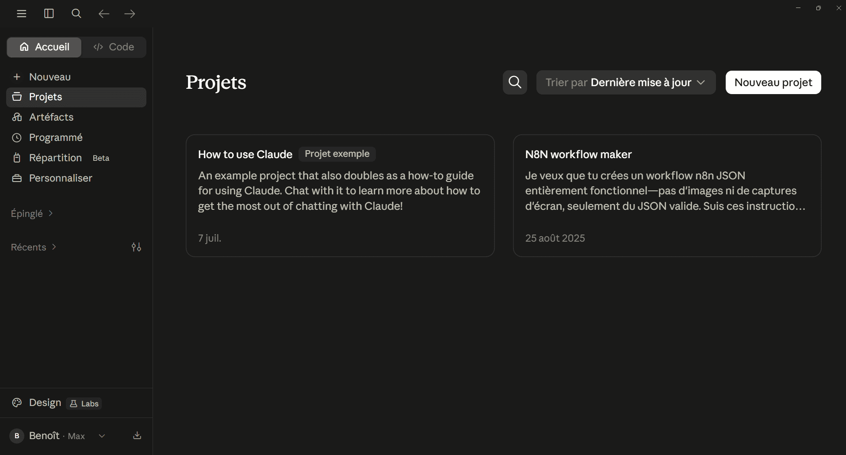Click the clock icon beside Programmé
Screen dimensions: 846x455
click(17, 137)
